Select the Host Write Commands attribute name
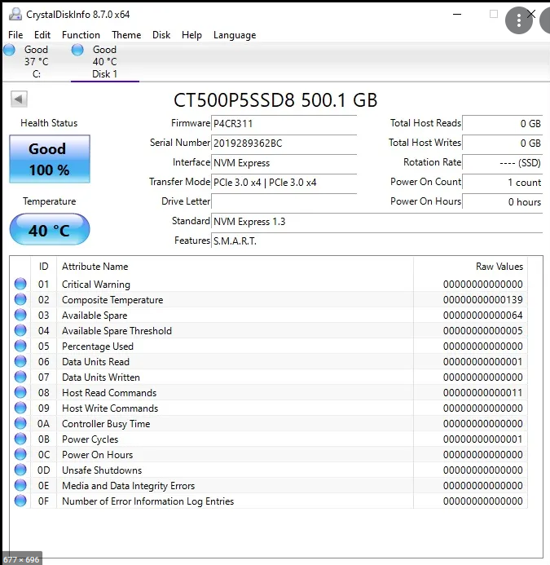 pos(110,408)
